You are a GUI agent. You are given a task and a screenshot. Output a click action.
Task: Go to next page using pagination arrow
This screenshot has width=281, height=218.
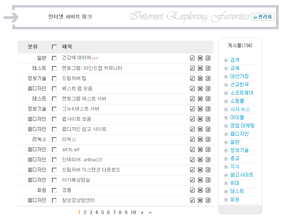[x=142, y=213]
